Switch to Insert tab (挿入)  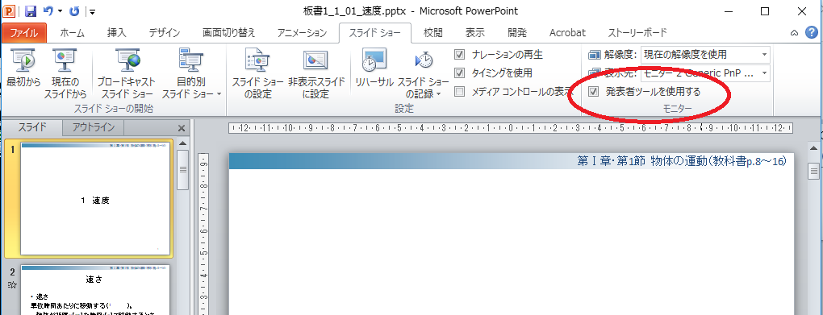(x=116, y=33)
